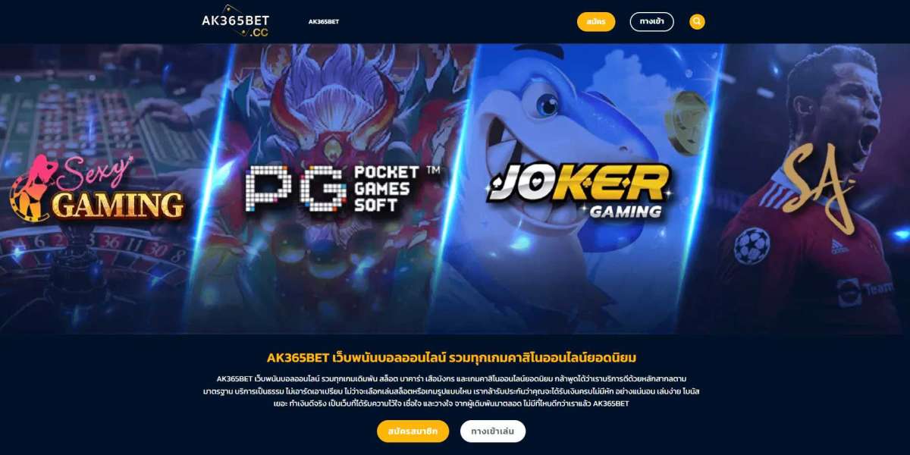Click the yellow สมัครสมาชิก button

point(413,431)
